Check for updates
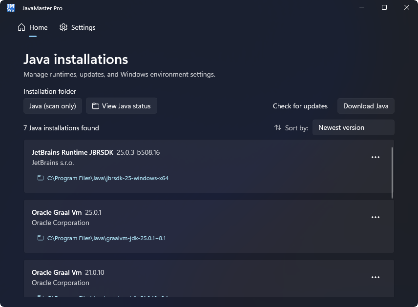Viewport: 418px width, 307px height. tap(300, 106)
